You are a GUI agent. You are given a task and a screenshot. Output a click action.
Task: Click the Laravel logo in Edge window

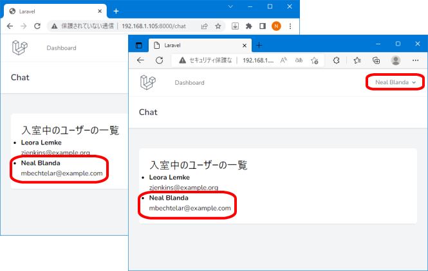point(147,83)
